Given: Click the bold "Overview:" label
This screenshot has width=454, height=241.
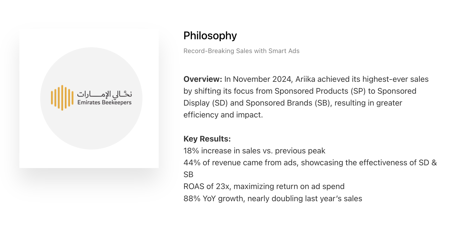Looking at the screenshot, I should coord(203,79).
